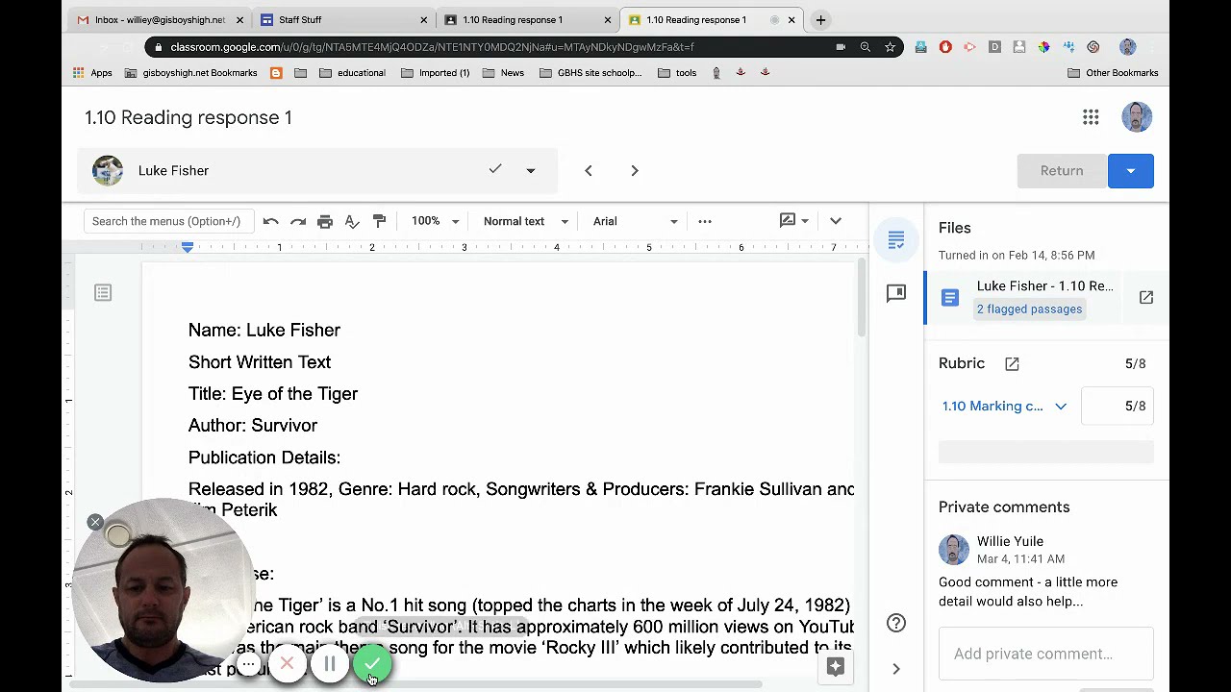Screen dimensions: 1231x692
Task: Open the comment bank icon
Action: pyautogui.click(x=896, y=293)
